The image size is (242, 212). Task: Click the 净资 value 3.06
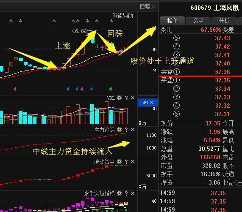click(214, 182)
